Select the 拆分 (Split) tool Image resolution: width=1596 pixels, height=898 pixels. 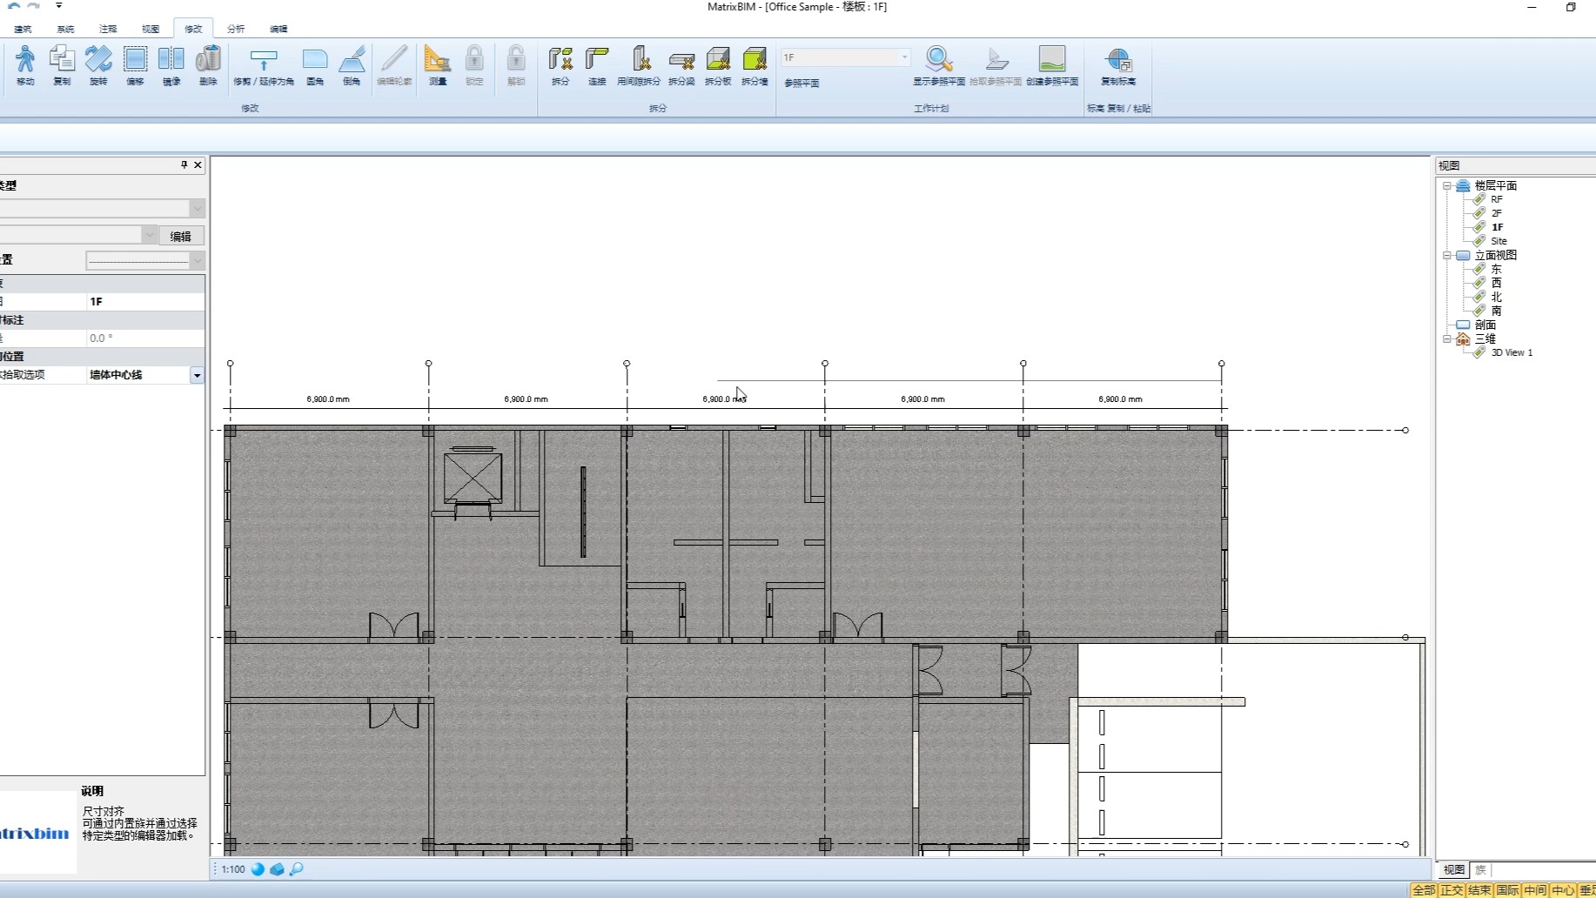(560, 65)
